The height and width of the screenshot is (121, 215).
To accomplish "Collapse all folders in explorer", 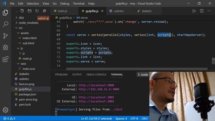I will pyautogui.click(x=44, y=11).
